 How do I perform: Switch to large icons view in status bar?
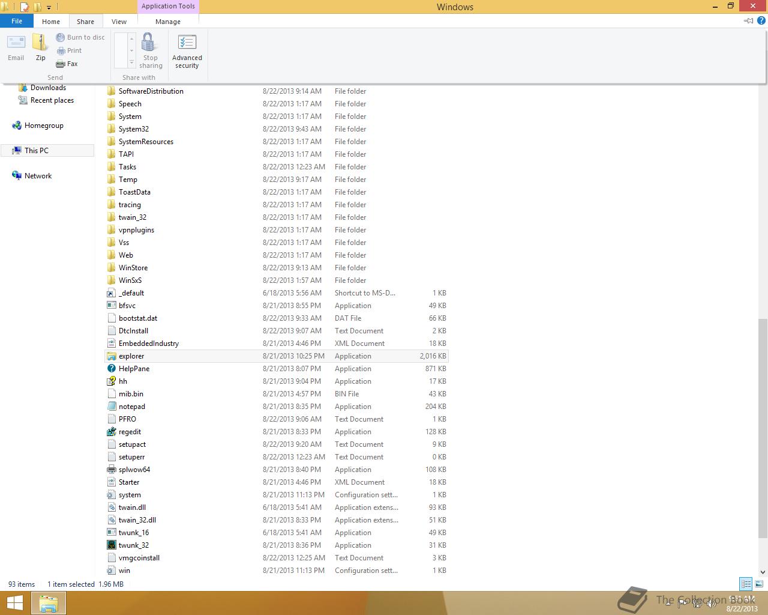point(759,584)
